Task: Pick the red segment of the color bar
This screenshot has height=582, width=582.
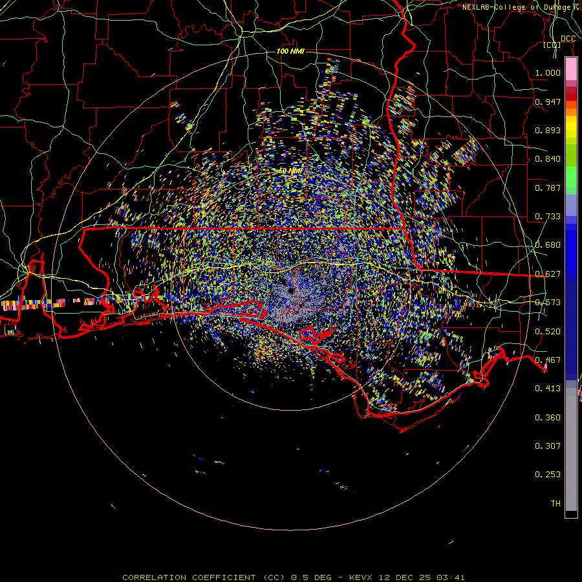Action: pyautogui.click(x=571, y=97)
